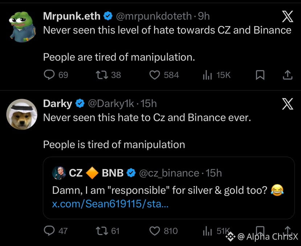Reply to Mrpunk.eth's tweet
The image size is (301, 246).
coord(49,75)
